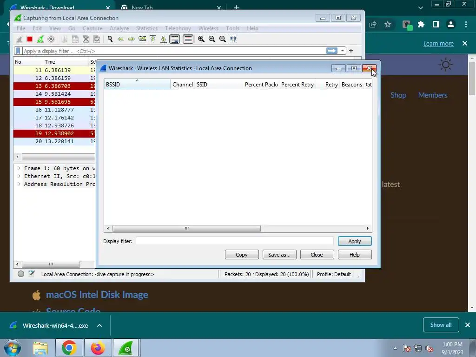This screenshot has width=476, height=357.
Task: Open the Analyze menu
Action: coord(119,28)
